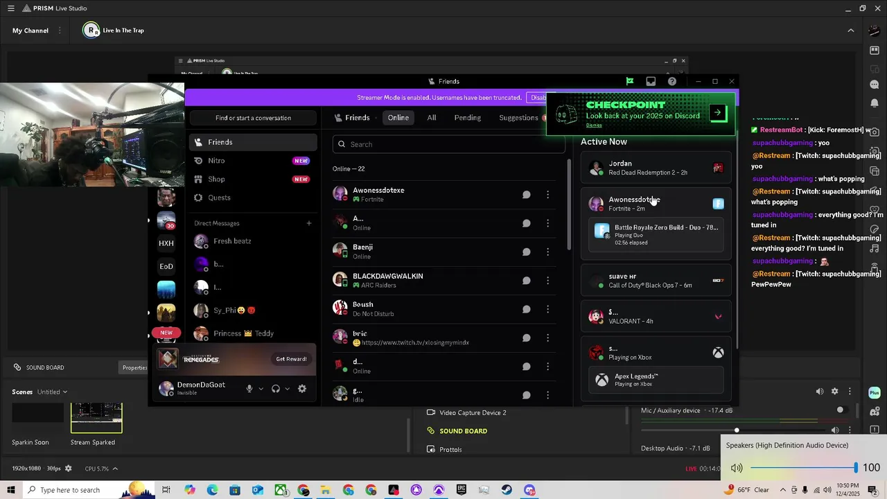
Task: Message Awonessdotexe via chat bubble icon
Action: tap(527, 195)
